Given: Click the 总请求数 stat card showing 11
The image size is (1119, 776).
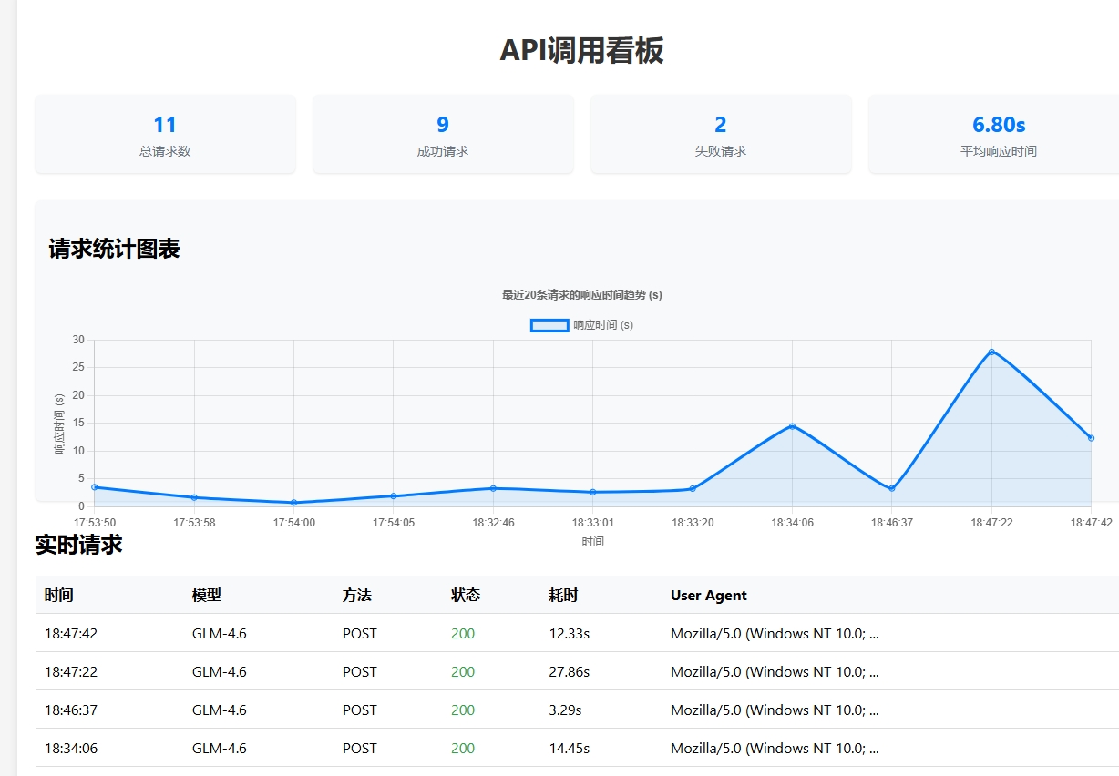Looking at the screenshot, I should (x=165, y=134).
